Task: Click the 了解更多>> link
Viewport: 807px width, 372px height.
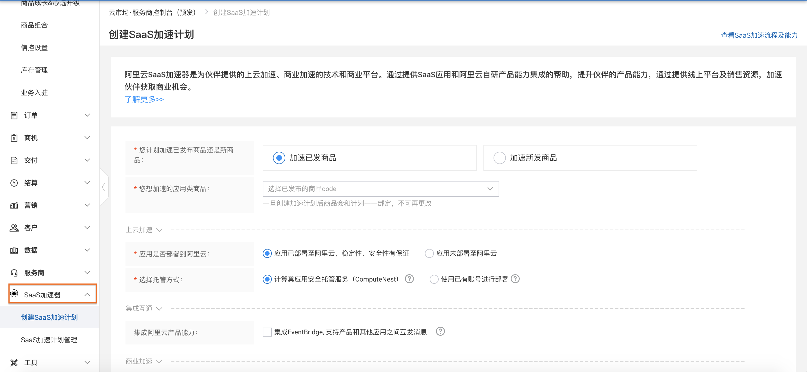Action: coord(144,99)
